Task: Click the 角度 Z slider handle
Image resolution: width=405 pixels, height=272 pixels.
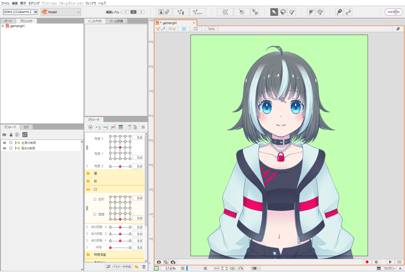Action: (x=120, y=166)
